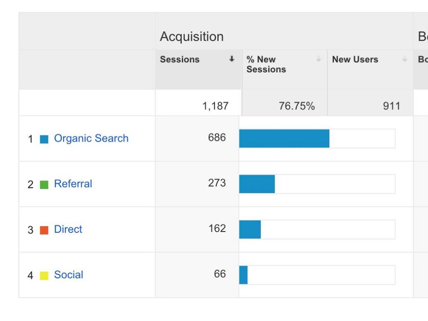Viewport: 428px width, 321px height.
Task: Select the % New Sessions column header
Action: point(266,64)
